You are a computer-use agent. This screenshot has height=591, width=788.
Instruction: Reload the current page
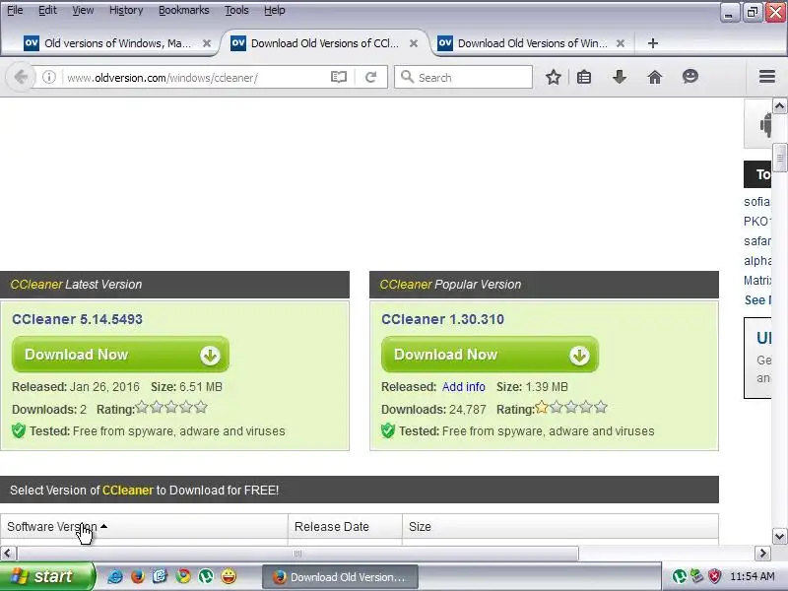371,77
